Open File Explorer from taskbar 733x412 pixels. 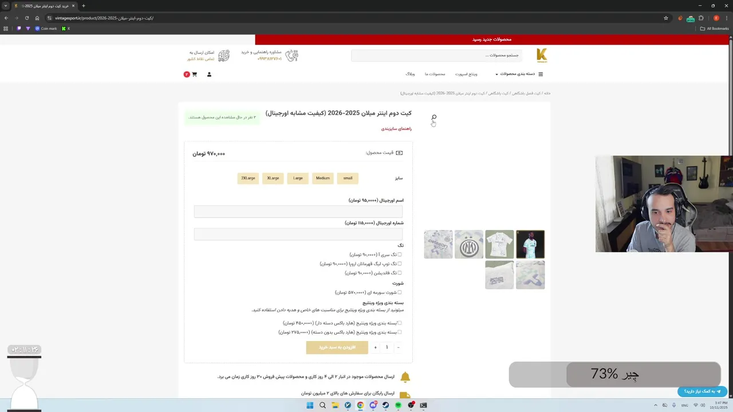(x=335, y=405)
